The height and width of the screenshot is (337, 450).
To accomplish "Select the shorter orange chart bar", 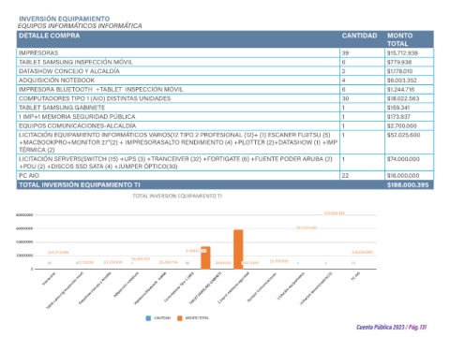I will 205,257.
